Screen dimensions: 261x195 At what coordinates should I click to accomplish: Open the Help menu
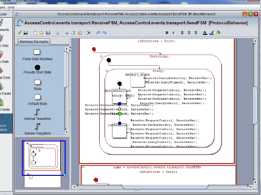(11, 7)
